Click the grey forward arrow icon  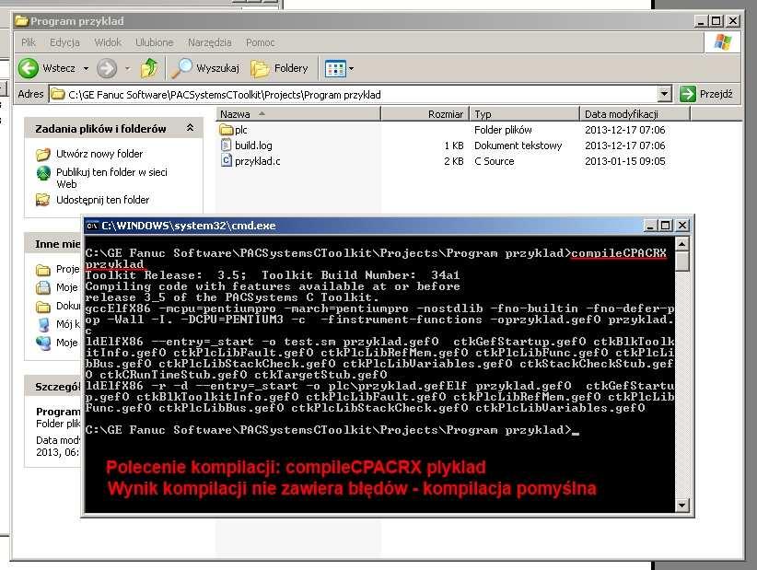(x=107, y=68)
